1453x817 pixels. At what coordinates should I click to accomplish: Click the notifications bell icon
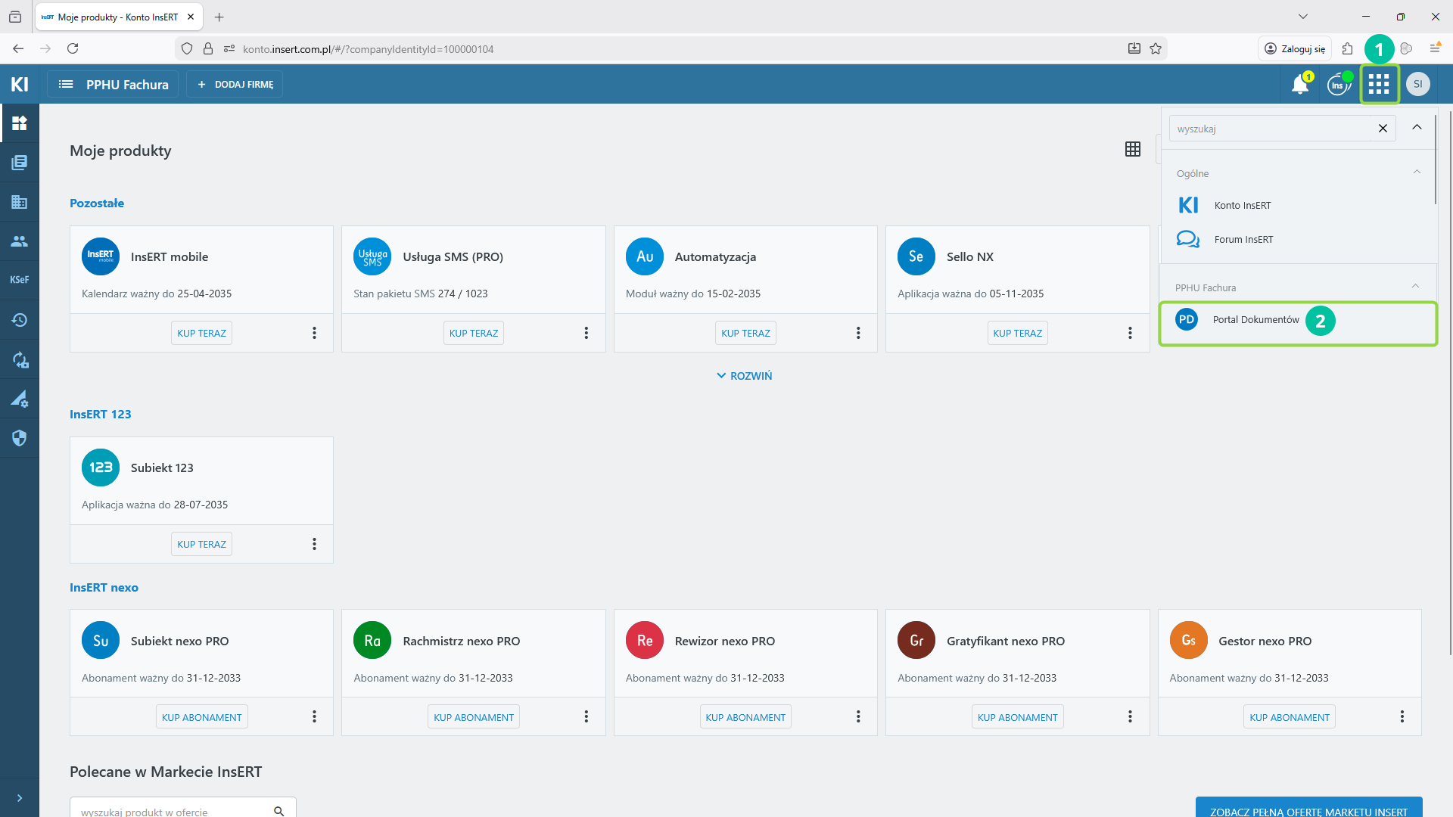(1300, 84)
